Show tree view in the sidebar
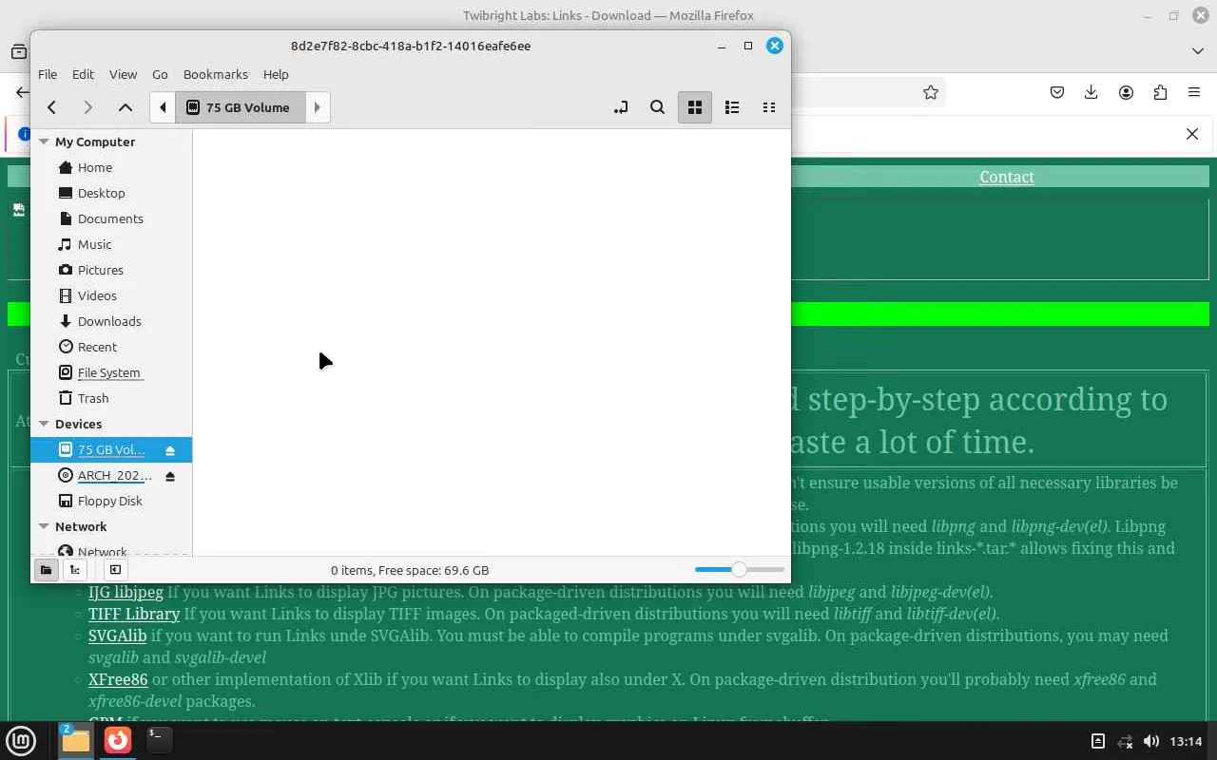 point(74,570)
